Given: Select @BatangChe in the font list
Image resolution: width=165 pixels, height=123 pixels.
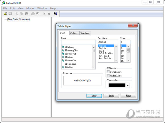Looking at the screenshot, I should point(71,50).
